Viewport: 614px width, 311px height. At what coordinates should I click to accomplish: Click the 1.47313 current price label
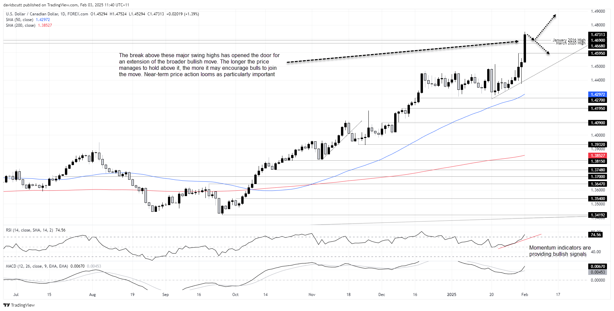pos(597,35)
